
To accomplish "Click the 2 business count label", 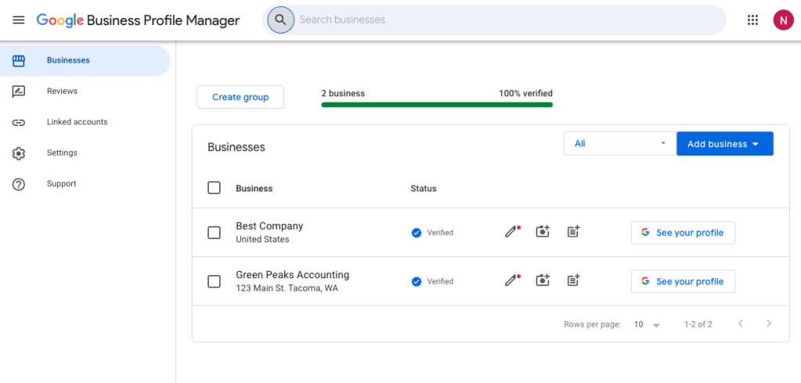I will tap(343, 94).
